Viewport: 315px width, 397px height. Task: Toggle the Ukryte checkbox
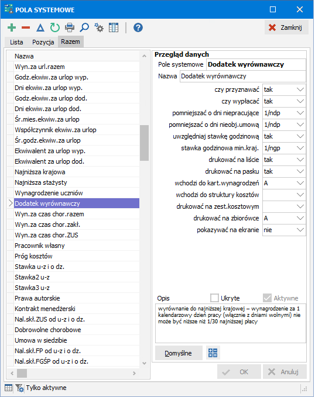214,298
